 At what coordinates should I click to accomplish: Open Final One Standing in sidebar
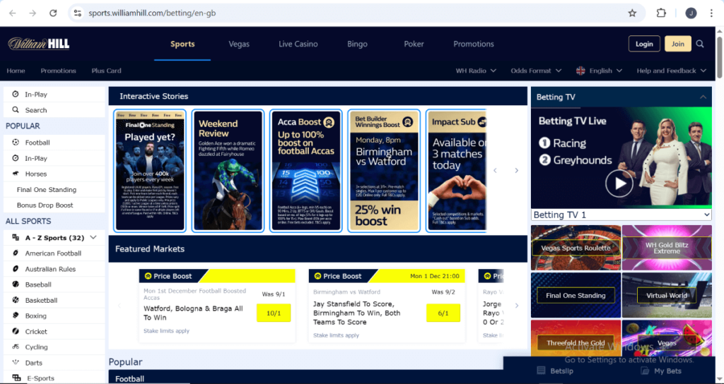pyautogui.click(x=47, y=189)
